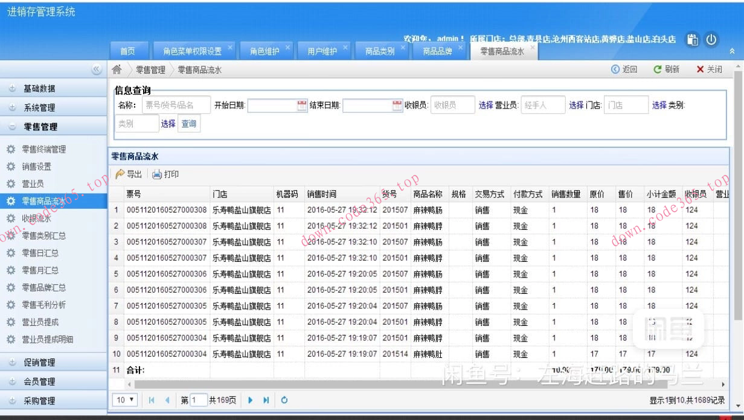Click the clipboard icon in top bar

tap(691, 39)
